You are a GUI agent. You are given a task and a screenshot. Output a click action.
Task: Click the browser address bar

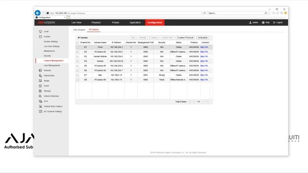point(124,13)
